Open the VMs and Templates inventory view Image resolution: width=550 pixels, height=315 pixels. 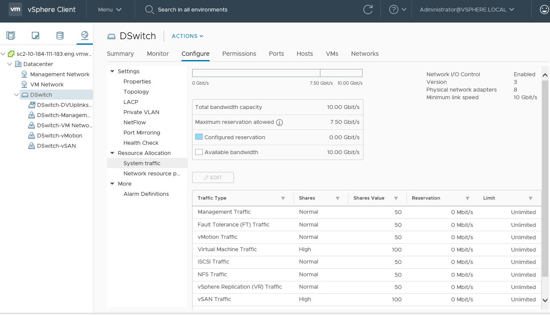point(35,36)
